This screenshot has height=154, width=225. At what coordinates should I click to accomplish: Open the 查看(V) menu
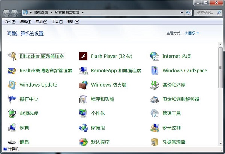42,22
